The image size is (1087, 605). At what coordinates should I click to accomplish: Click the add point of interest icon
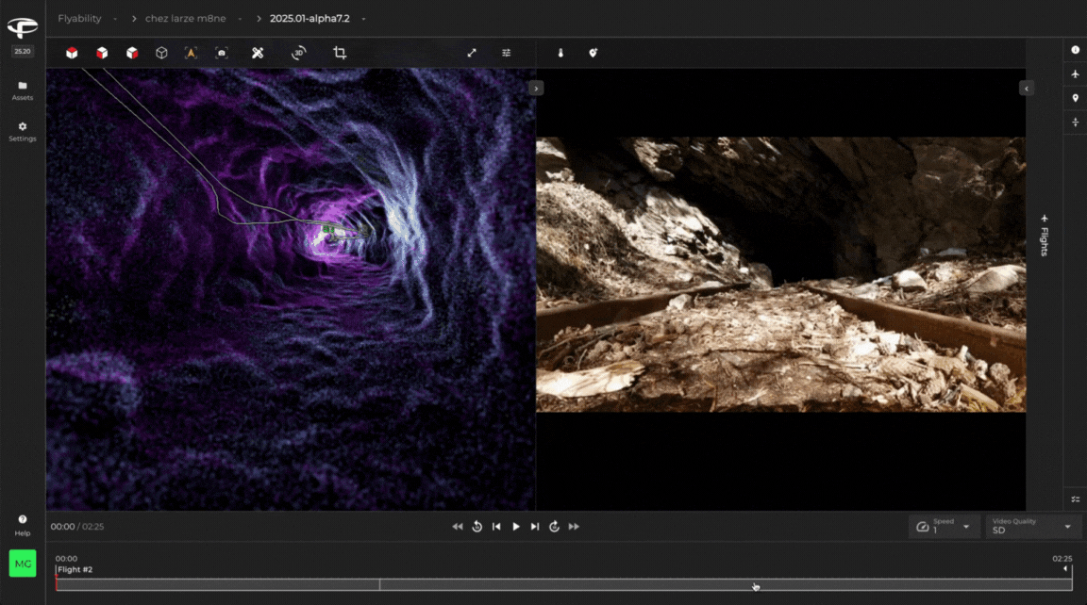[593, 54]
